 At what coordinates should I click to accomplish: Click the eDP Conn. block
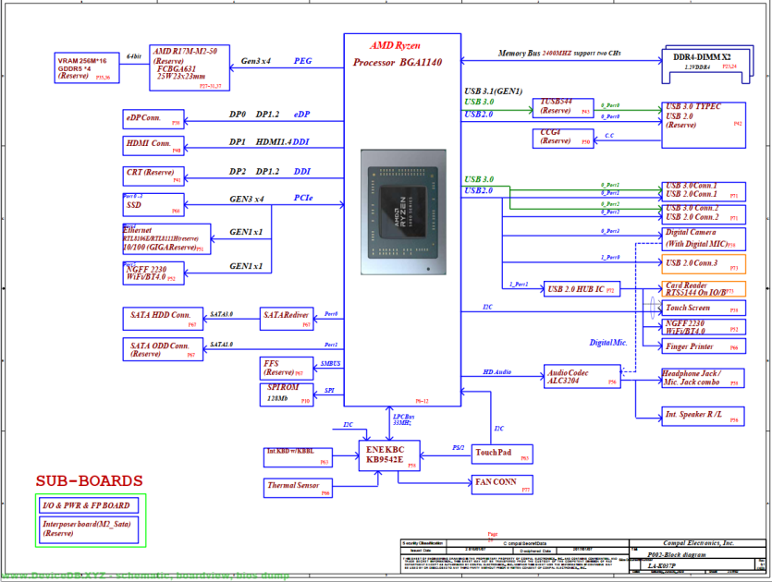tap(153, 119)
